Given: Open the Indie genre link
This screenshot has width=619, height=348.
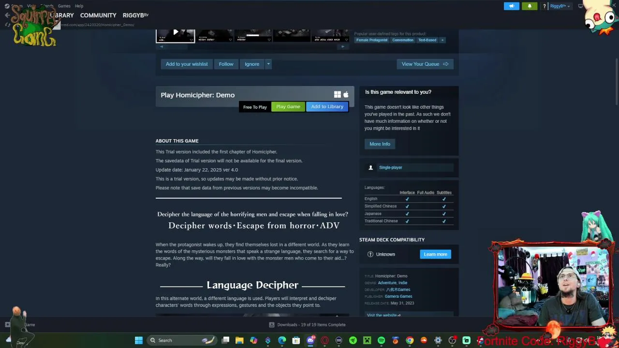Looking at the screenshot, I should (403, 283).
